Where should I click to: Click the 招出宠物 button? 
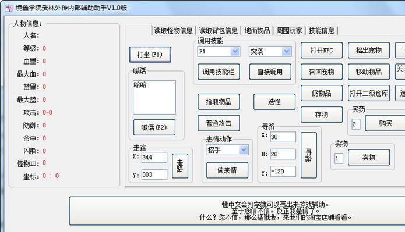pos(369,50)
